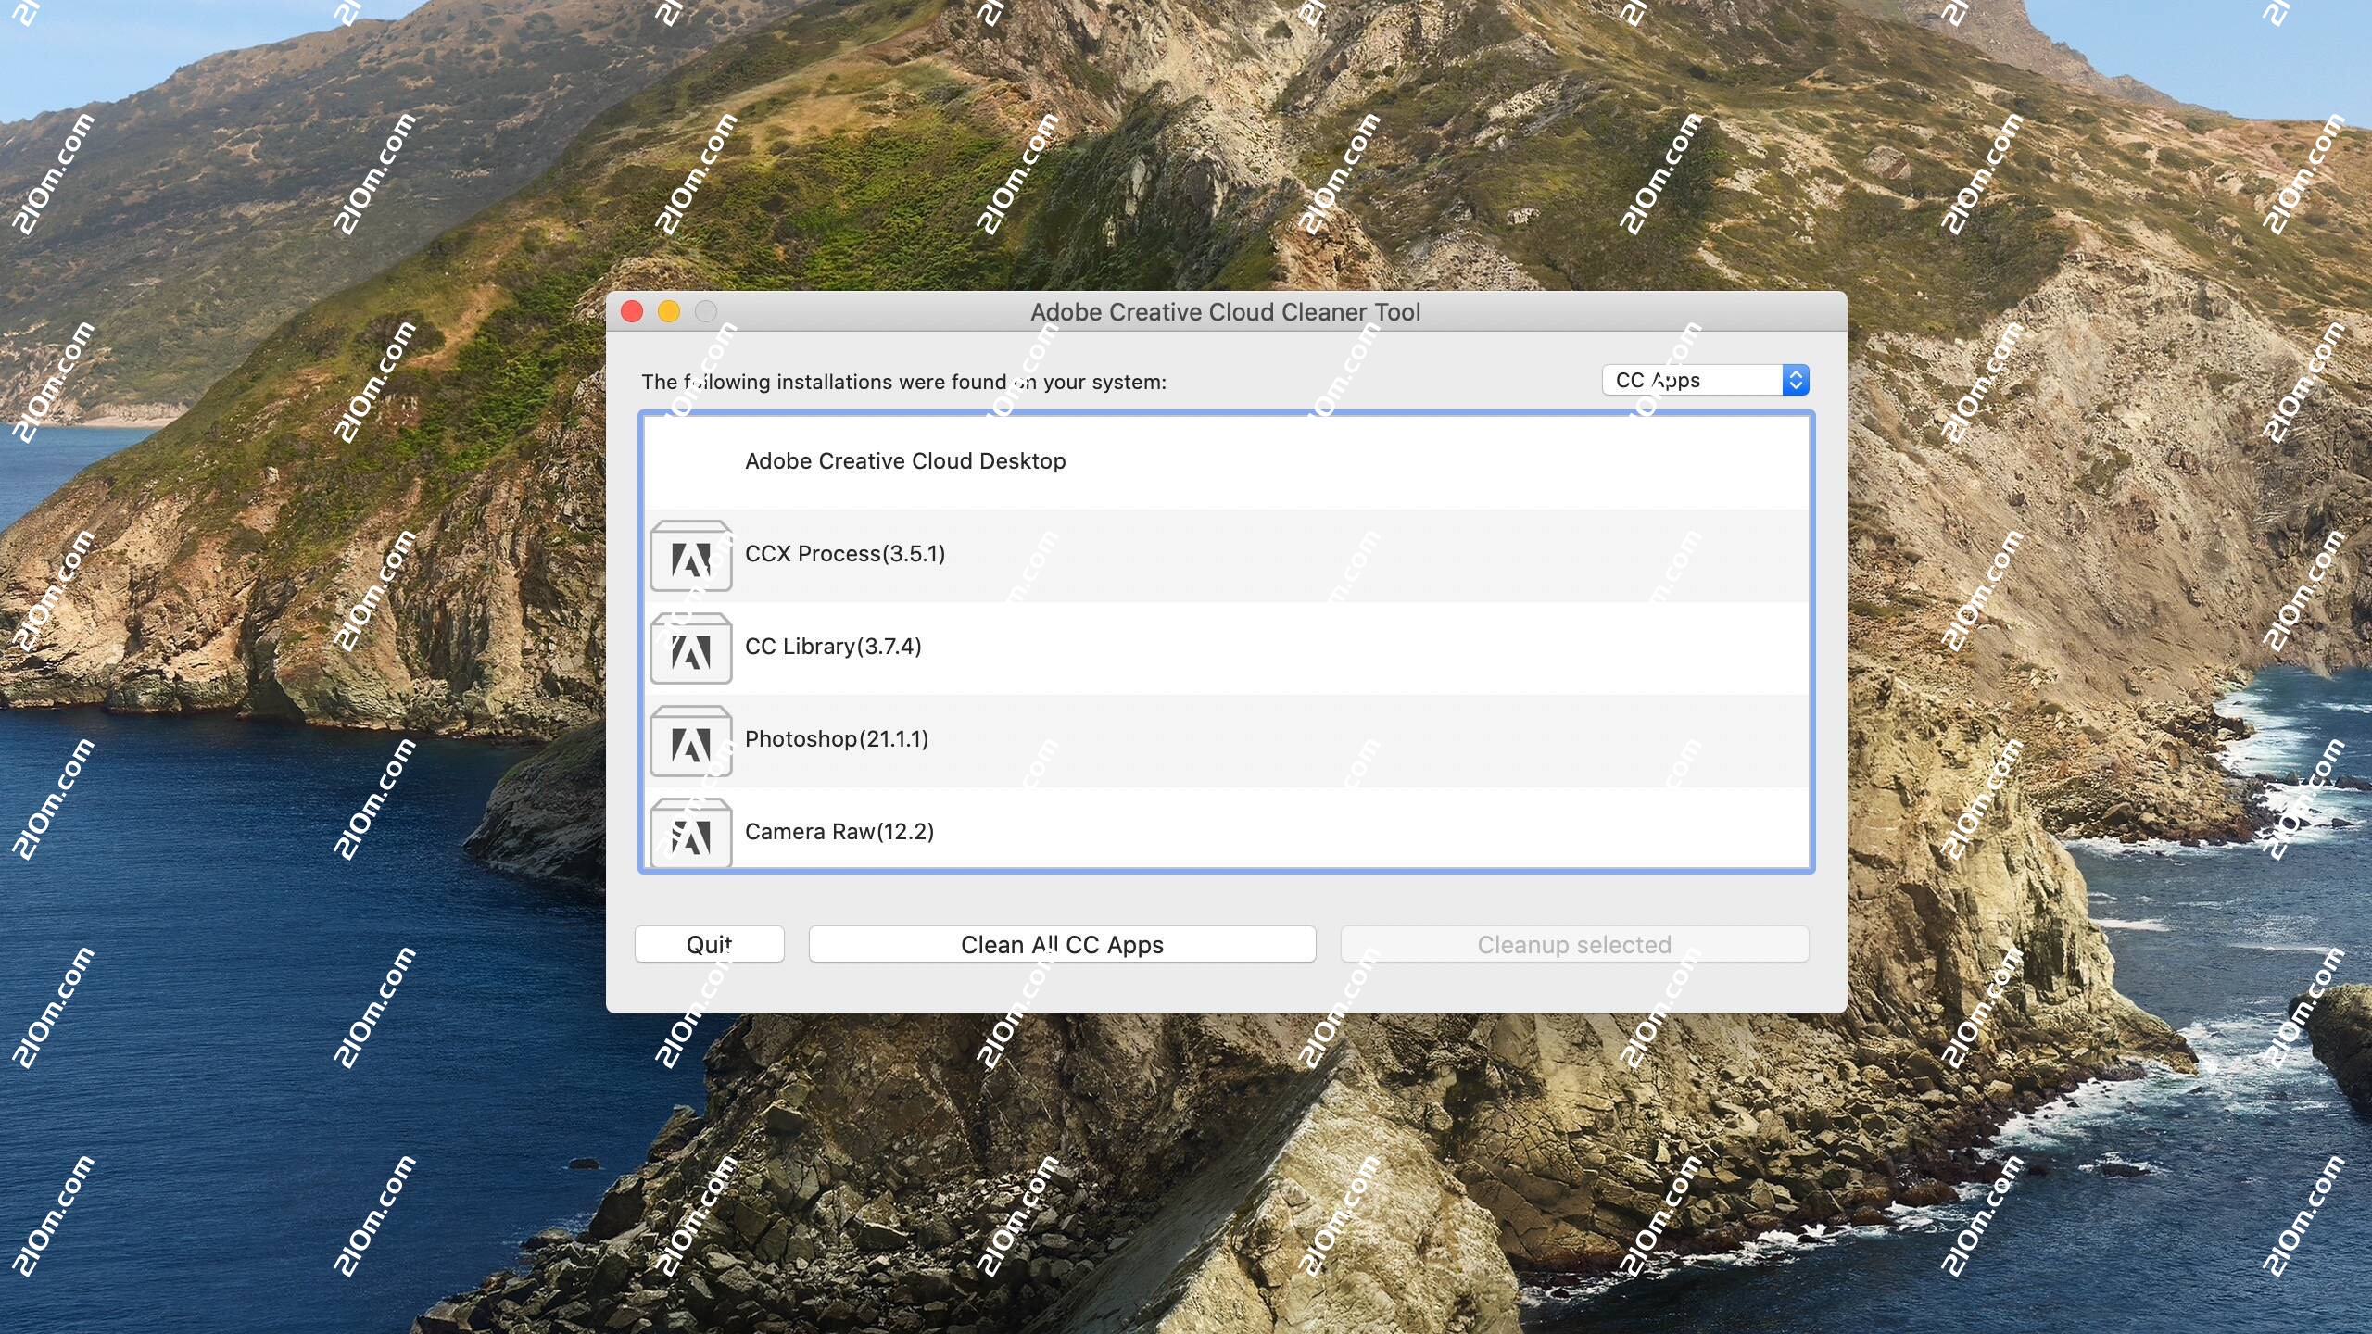Click the CC Library Adobe package icon
Viewport: 2372px width, 1334px height.
coord(691,648)
